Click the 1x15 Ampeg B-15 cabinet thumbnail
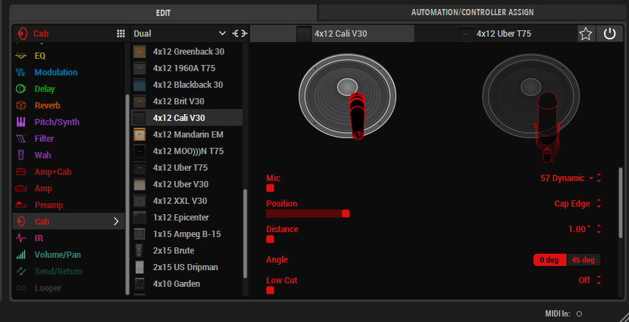Screen dimensions: 629x322 point(140,234)
